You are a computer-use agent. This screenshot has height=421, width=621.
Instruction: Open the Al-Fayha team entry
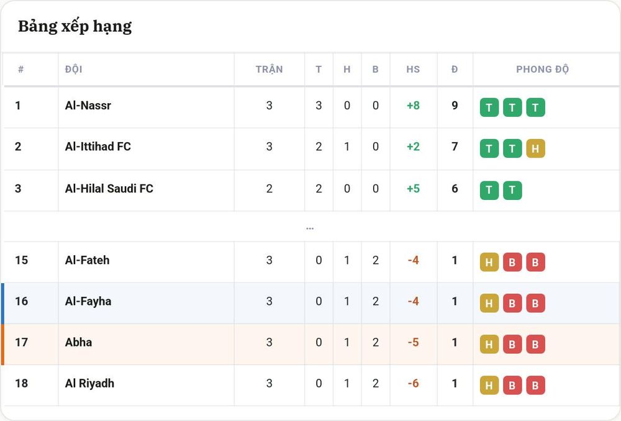pyautogui.click(x=88, y=301)
